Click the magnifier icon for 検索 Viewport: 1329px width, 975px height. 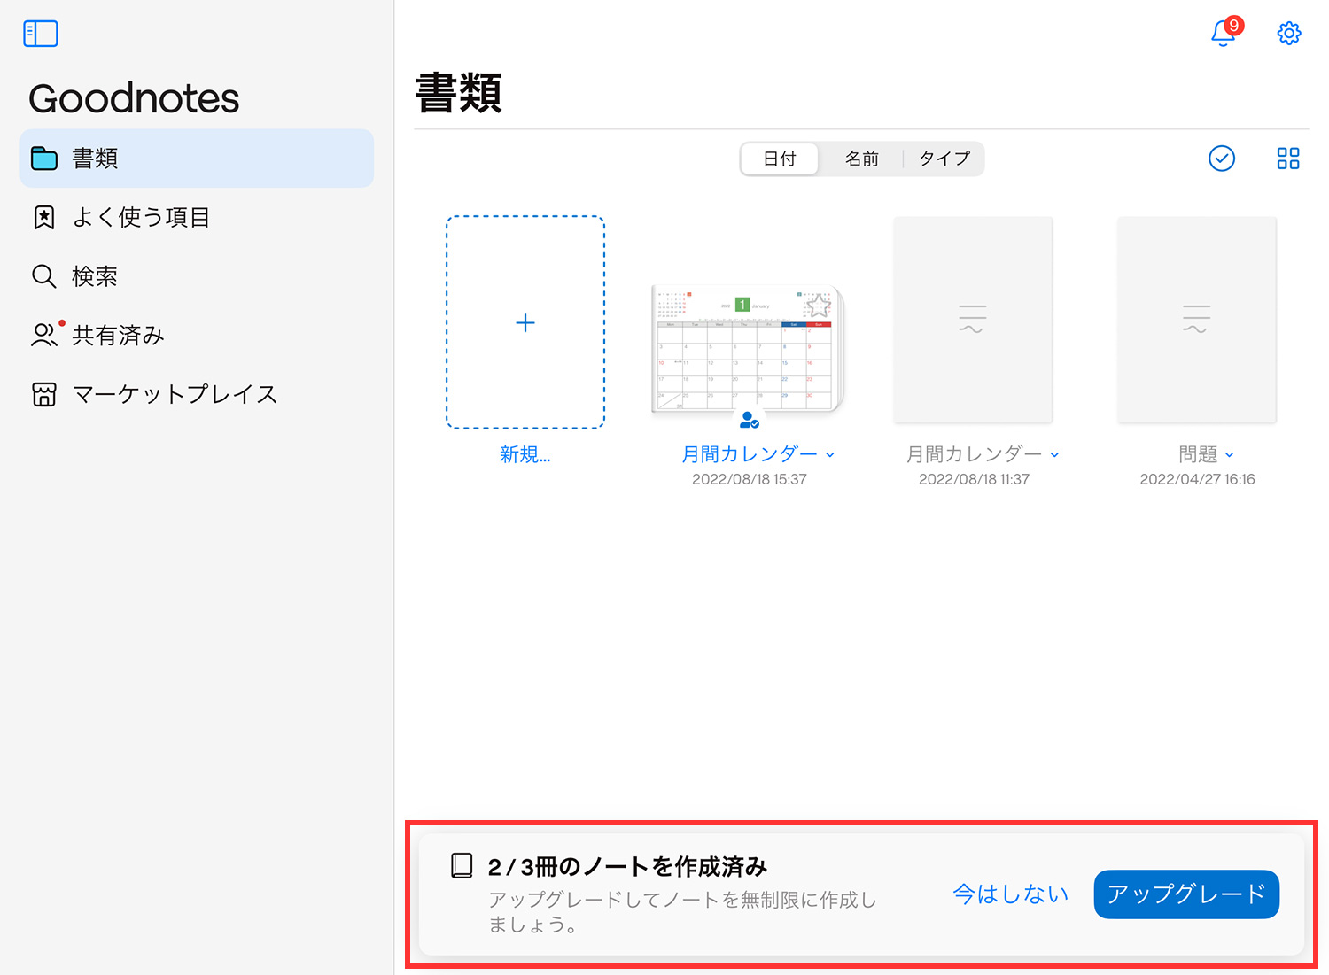click(44, 276)
